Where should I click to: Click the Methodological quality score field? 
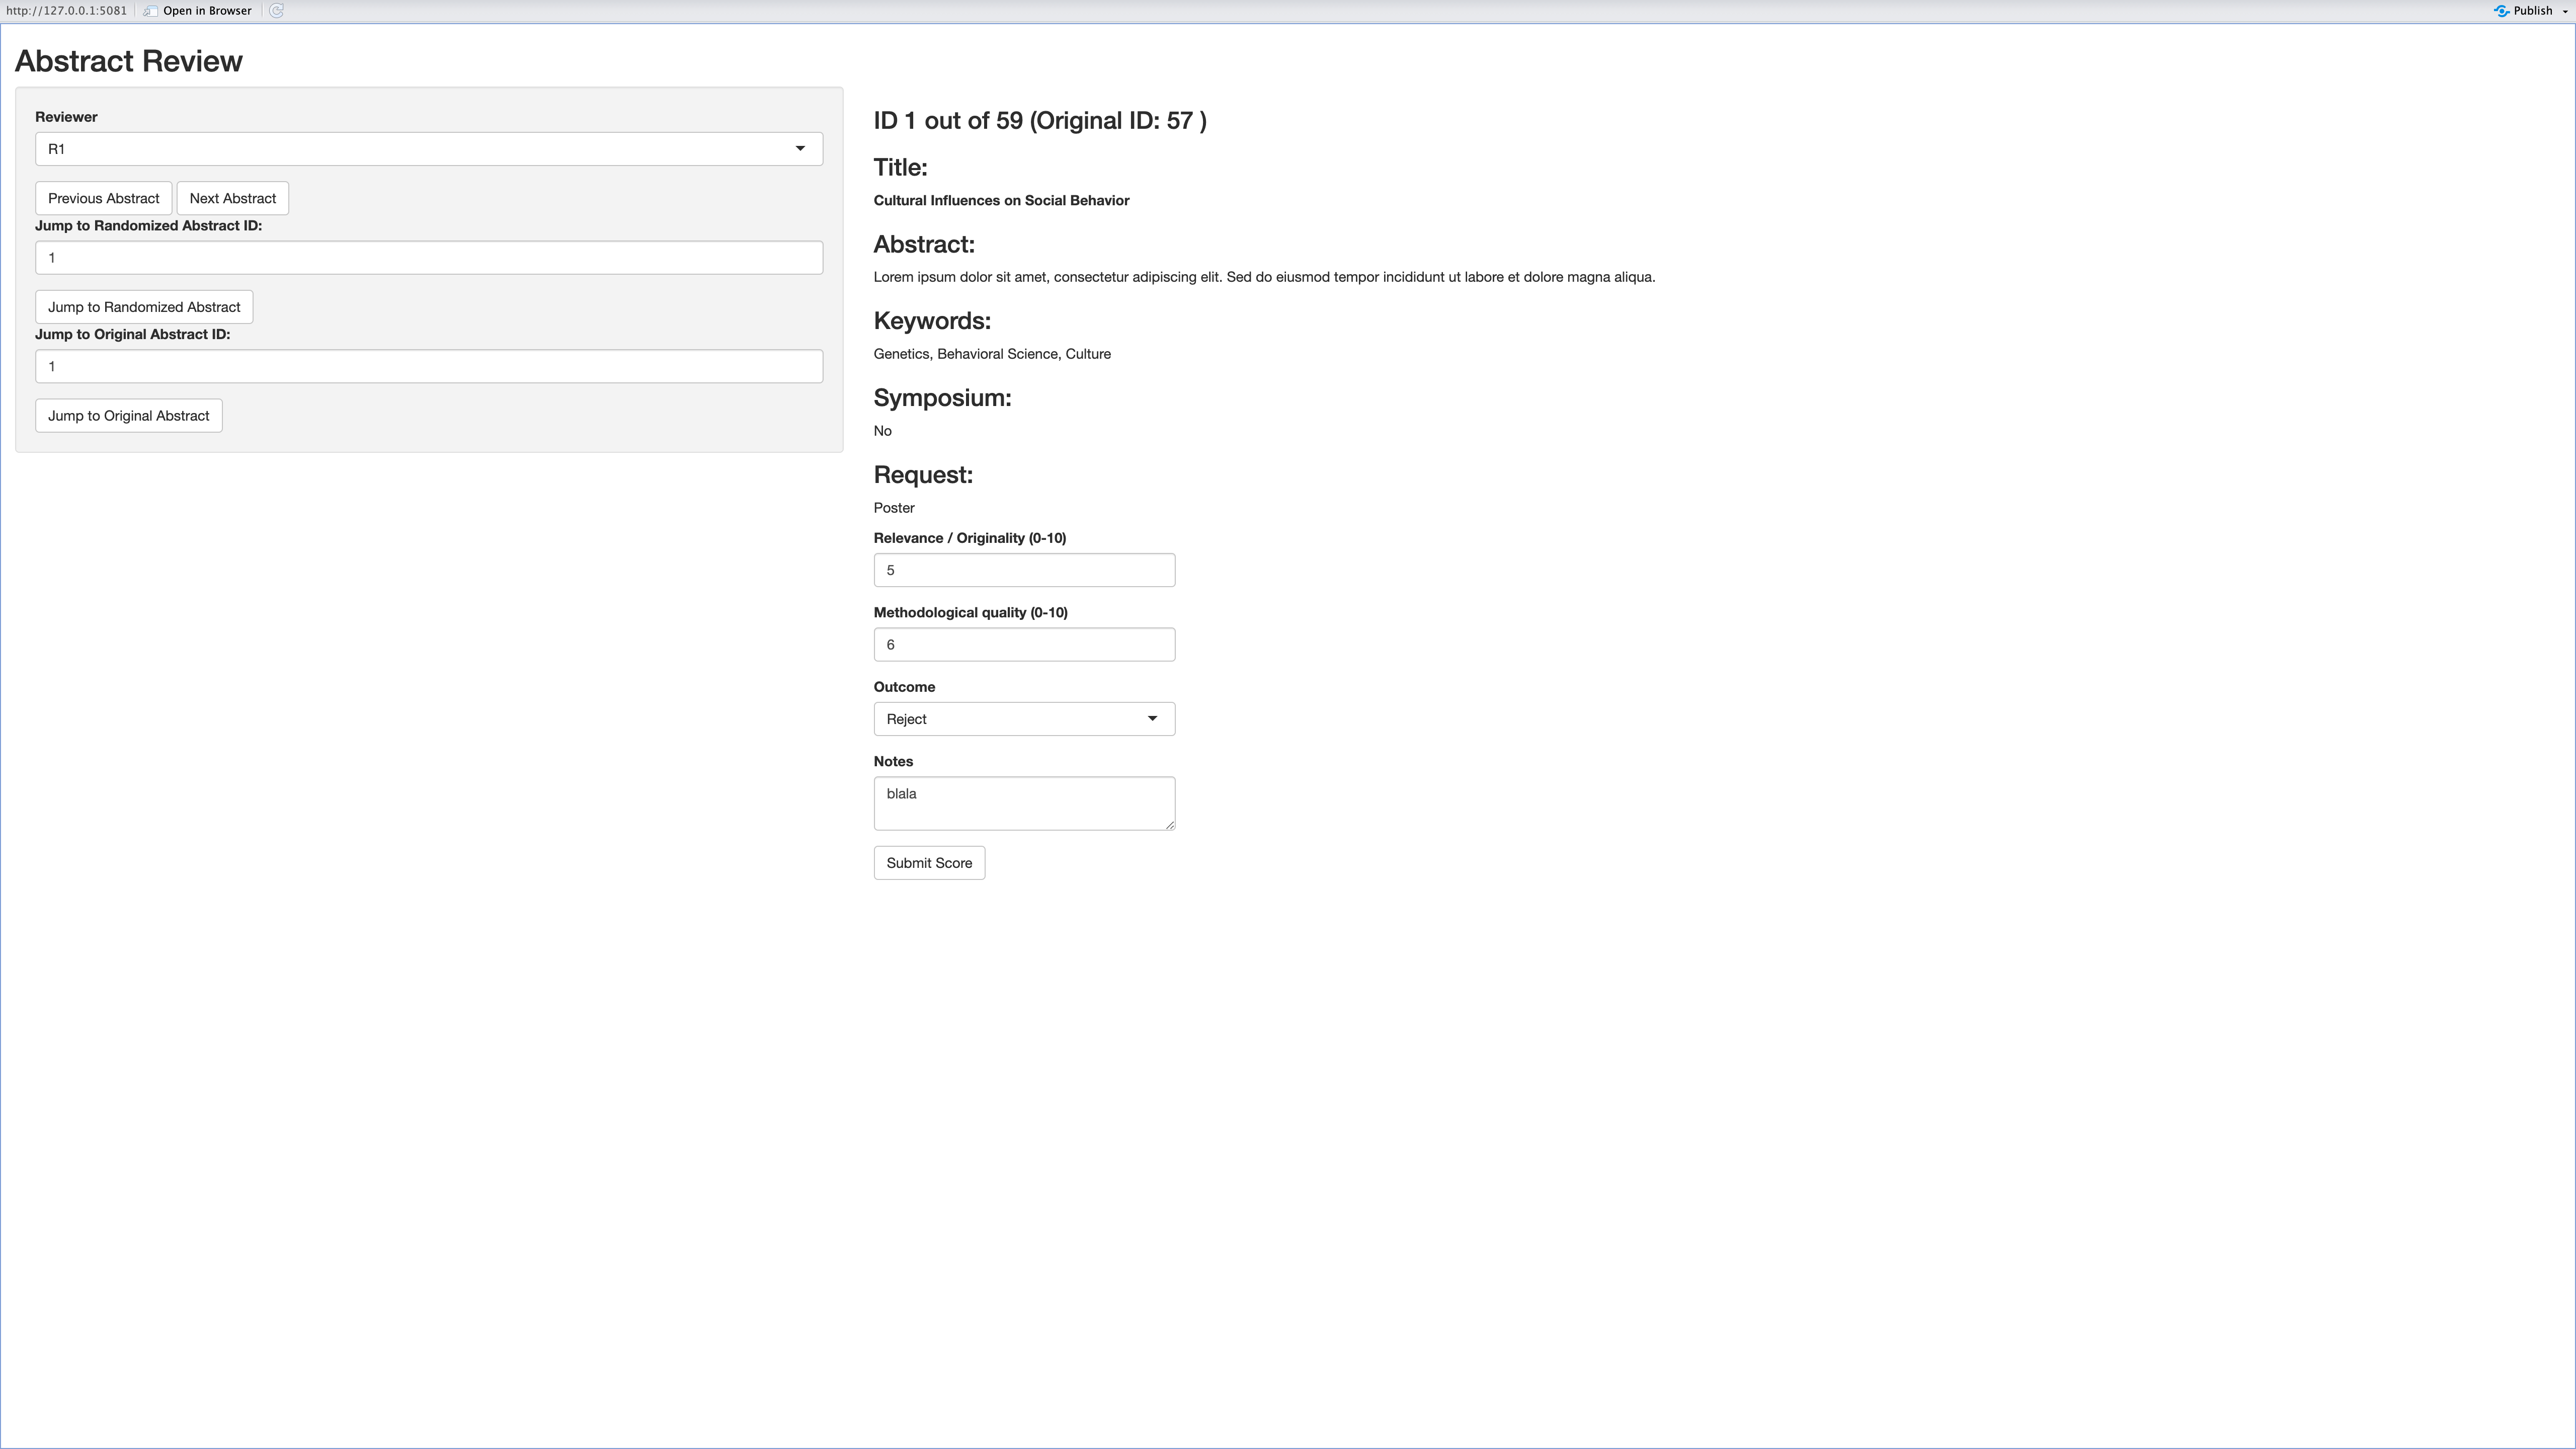click(1024, 645)
